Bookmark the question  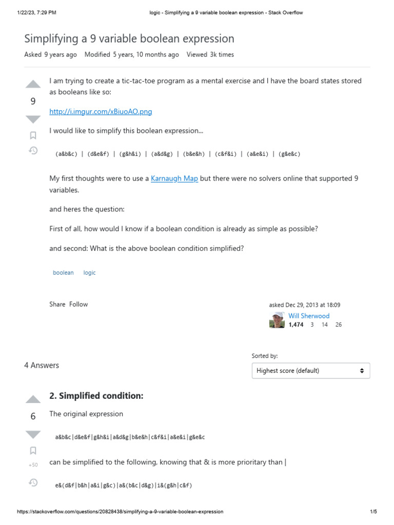coord(33,135)
